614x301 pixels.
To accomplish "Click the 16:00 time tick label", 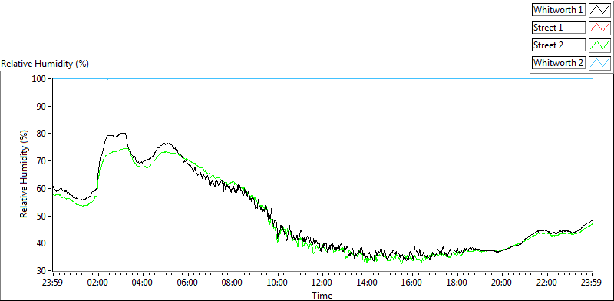I will coord(413,282).
